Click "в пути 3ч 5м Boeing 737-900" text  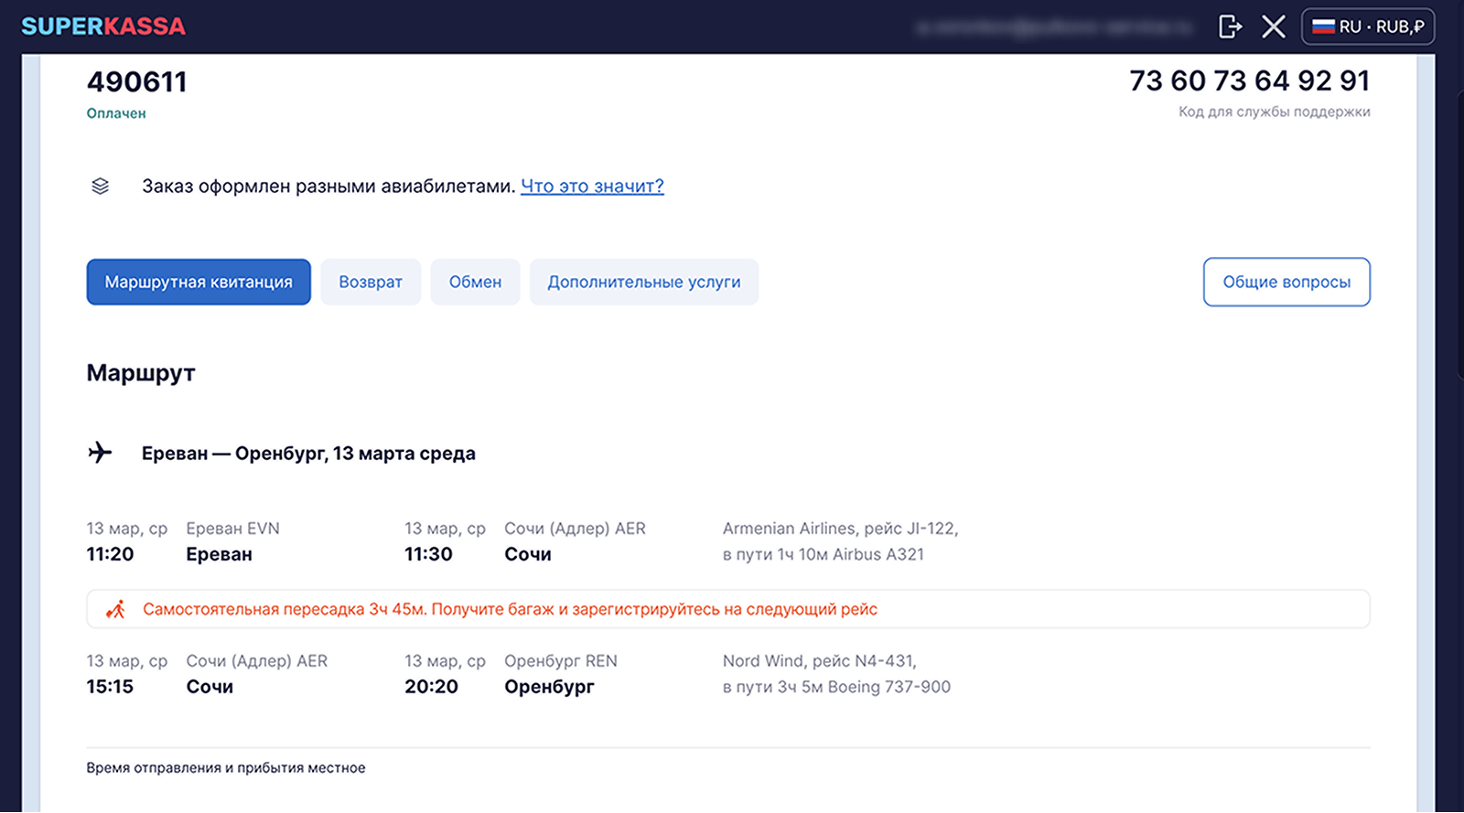click(x=836, y=687)
